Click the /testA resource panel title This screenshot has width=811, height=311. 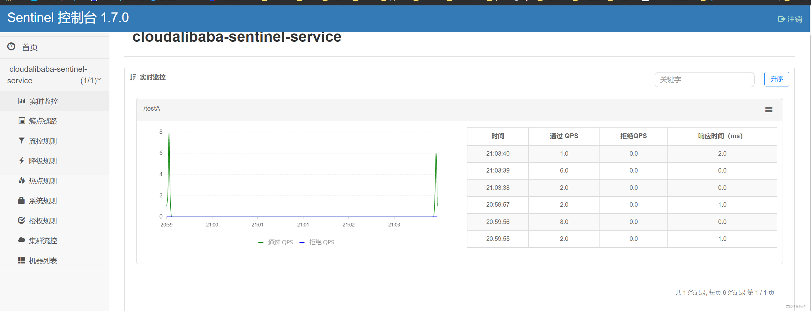click(152, 108)
